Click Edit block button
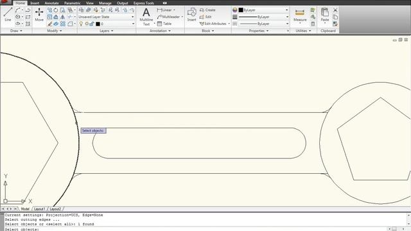The image size is (411, 231). coord(205,17)
